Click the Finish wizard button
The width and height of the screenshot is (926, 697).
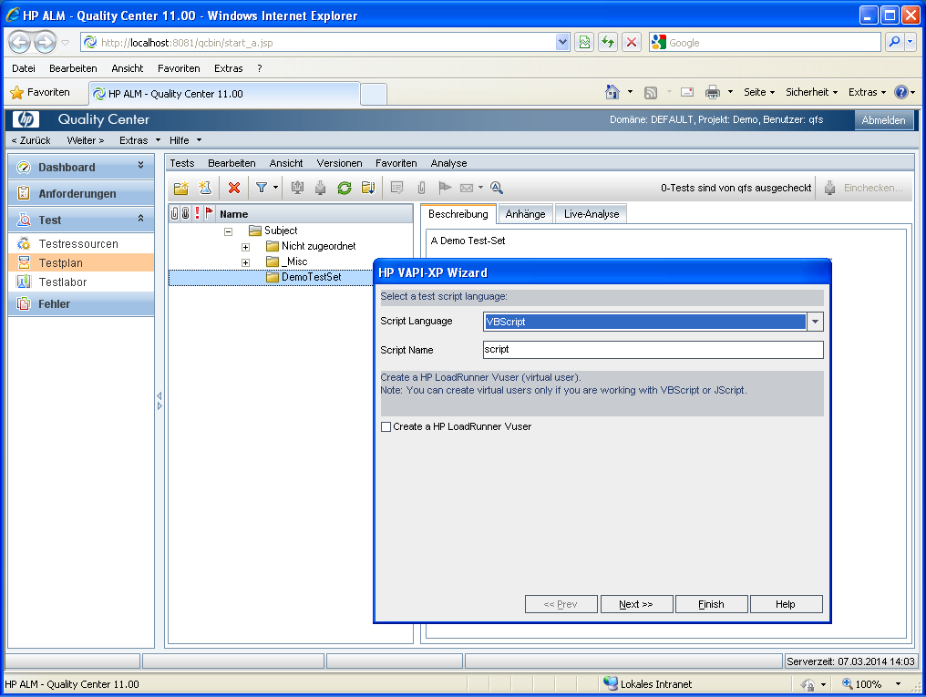pos(711,604)
